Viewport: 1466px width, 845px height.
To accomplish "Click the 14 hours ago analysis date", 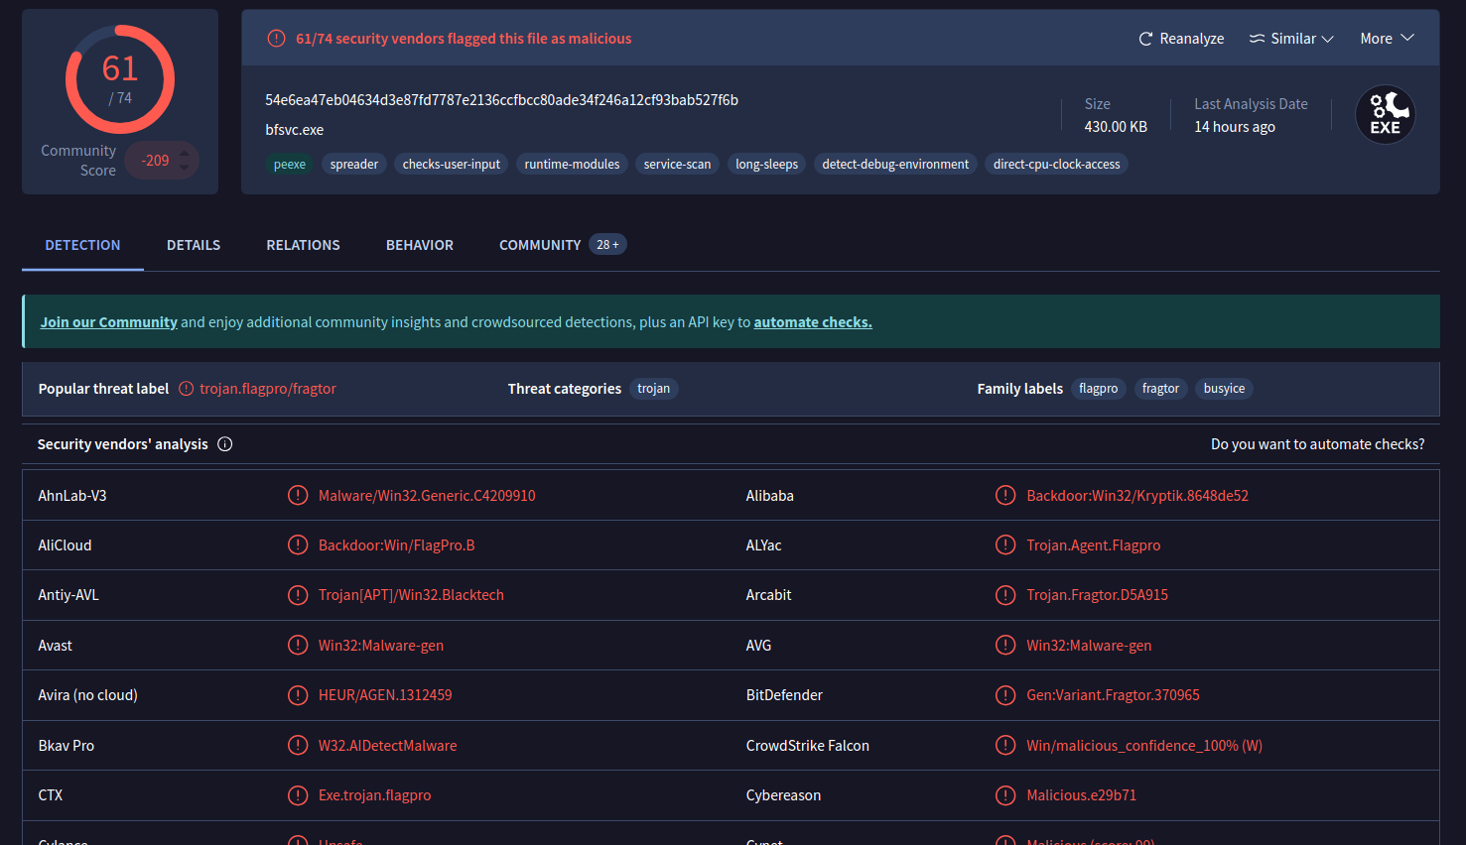I will [x=1235, y=127].
